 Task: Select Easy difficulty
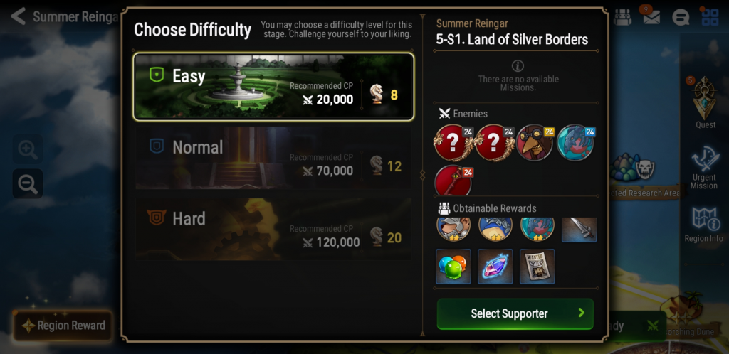[273, 87]
